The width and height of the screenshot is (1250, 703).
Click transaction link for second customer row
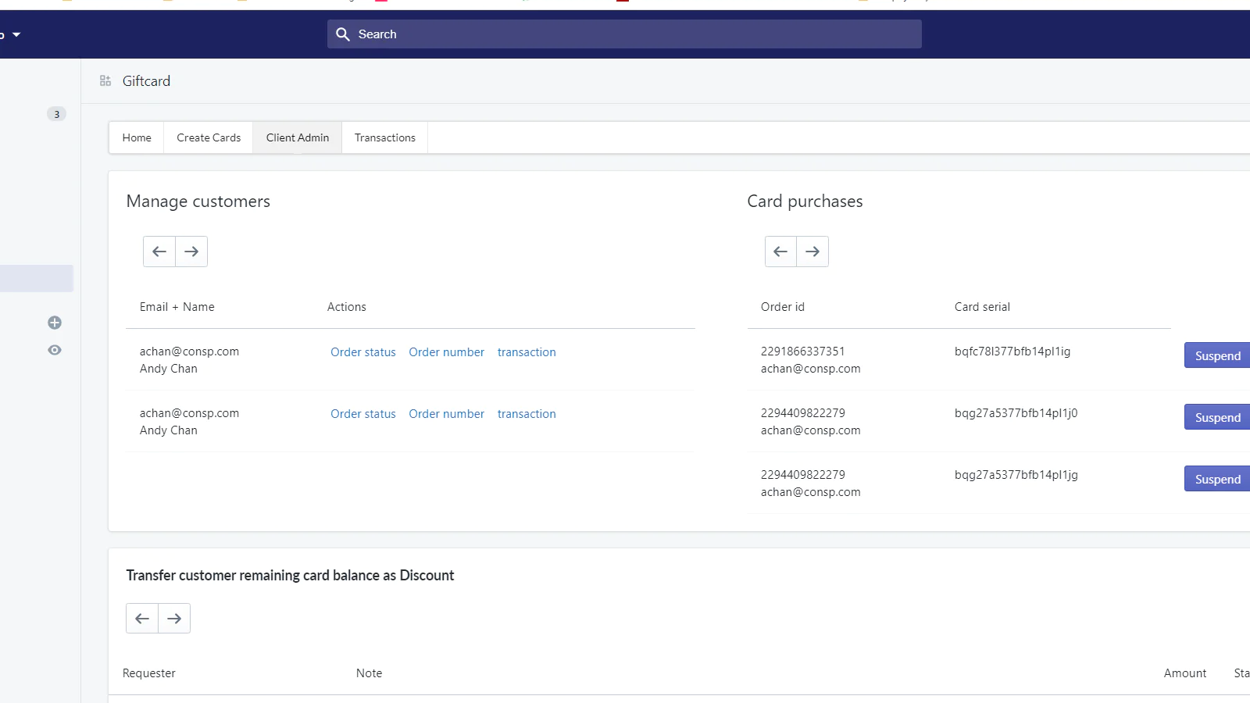click(527, 414)
